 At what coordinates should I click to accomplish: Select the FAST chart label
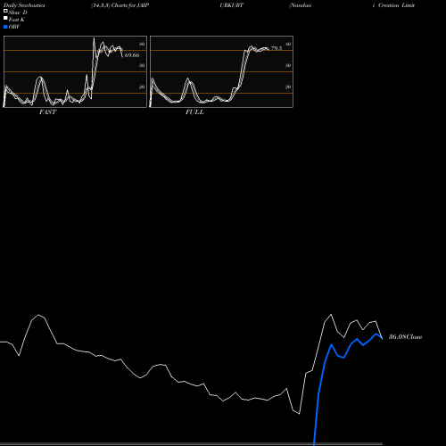click(x=47, y=112)
